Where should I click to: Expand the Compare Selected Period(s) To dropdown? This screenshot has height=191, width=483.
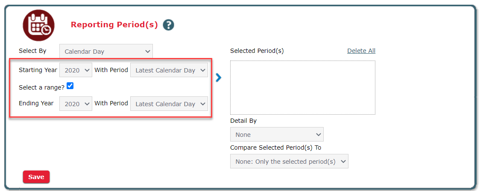tap(289, 161)
